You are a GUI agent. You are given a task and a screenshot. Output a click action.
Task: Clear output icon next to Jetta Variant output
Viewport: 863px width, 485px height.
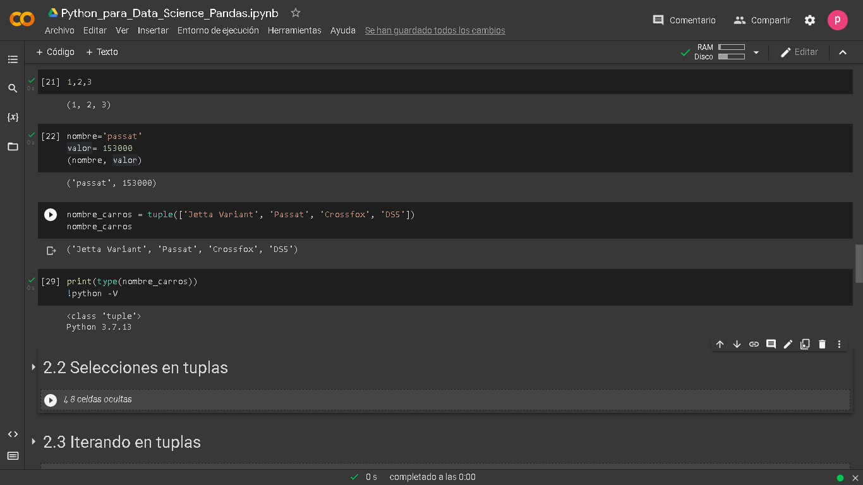pos(51,251)
